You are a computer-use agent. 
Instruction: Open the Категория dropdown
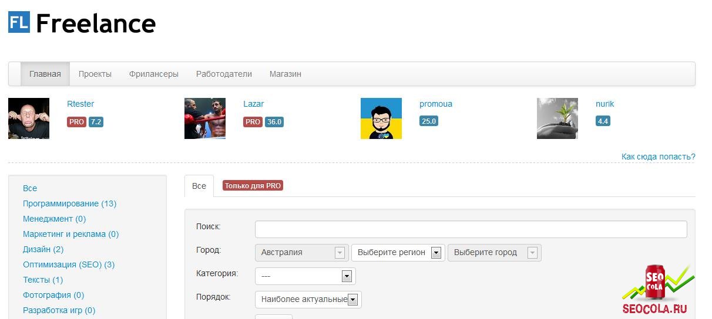[x=305, y=276]
